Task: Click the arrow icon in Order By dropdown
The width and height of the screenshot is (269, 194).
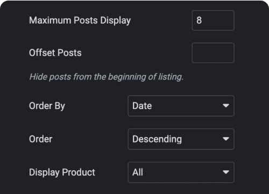Action: pyautogui.click(x=226, y=106)
